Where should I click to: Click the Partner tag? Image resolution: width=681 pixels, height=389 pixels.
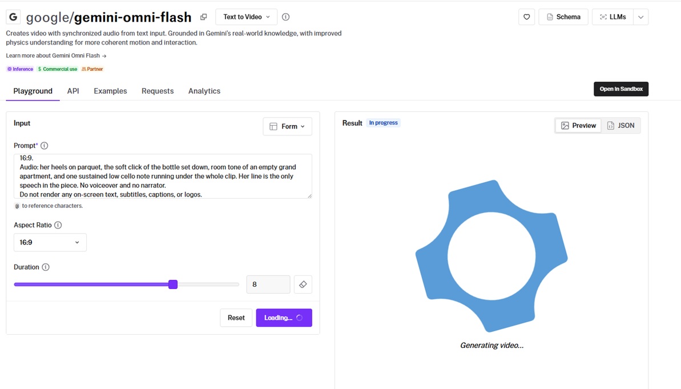92,69
